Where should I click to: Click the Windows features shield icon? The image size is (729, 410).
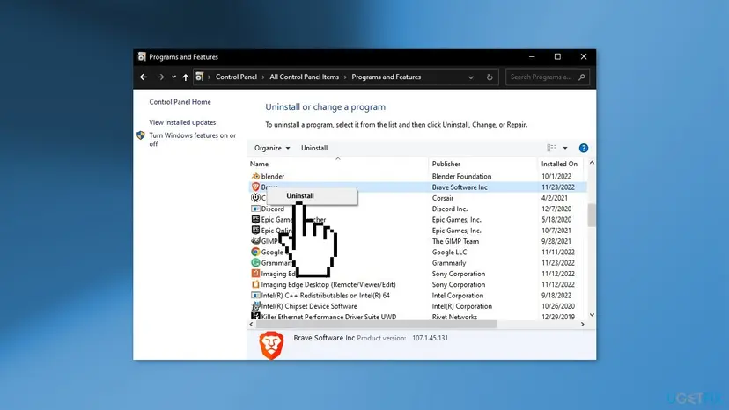coord(141,135)
